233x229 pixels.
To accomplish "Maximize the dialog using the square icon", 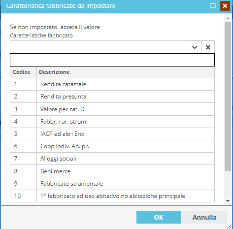I will pos(213,6).
